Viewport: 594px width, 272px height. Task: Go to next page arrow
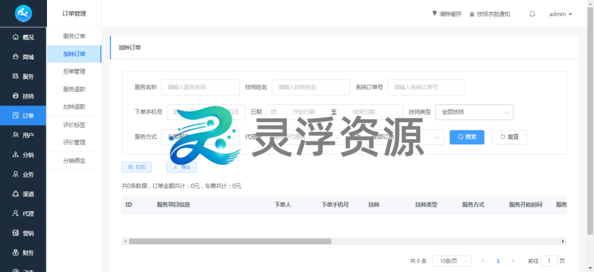513,261
